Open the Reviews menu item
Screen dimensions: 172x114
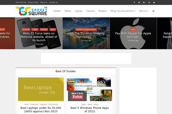(102, 11)
